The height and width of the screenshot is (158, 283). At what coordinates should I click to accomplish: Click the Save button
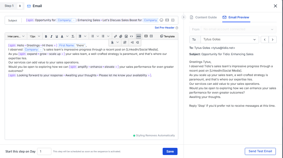(170, 151)
